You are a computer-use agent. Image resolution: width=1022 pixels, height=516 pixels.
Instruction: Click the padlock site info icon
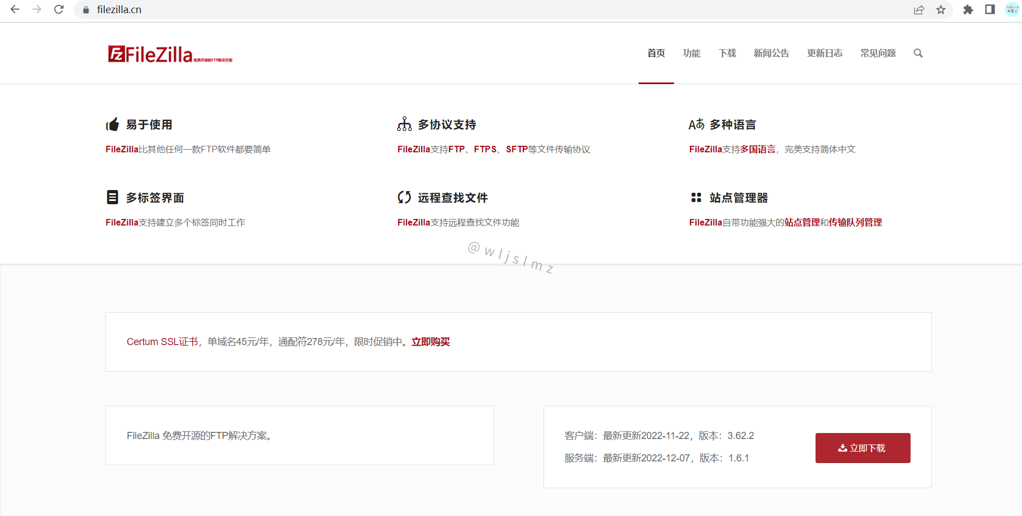point(86,10)
